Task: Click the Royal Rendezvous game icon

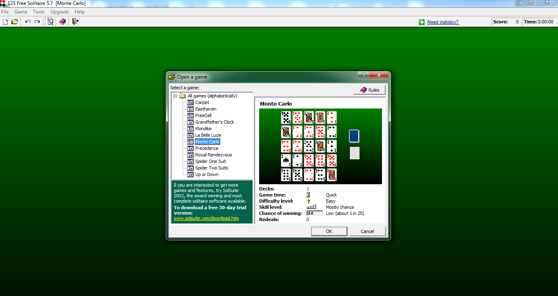Action: coord(190,155)
